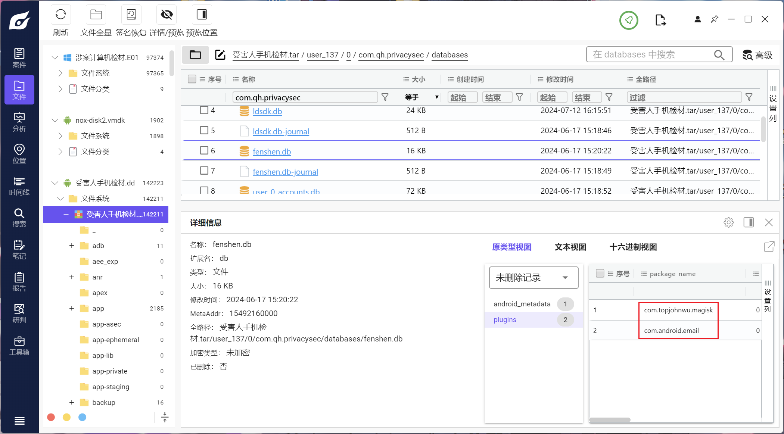
Task: Collapse the 受害人手机检材.dd tree node
Action: [x=55, y=183]
